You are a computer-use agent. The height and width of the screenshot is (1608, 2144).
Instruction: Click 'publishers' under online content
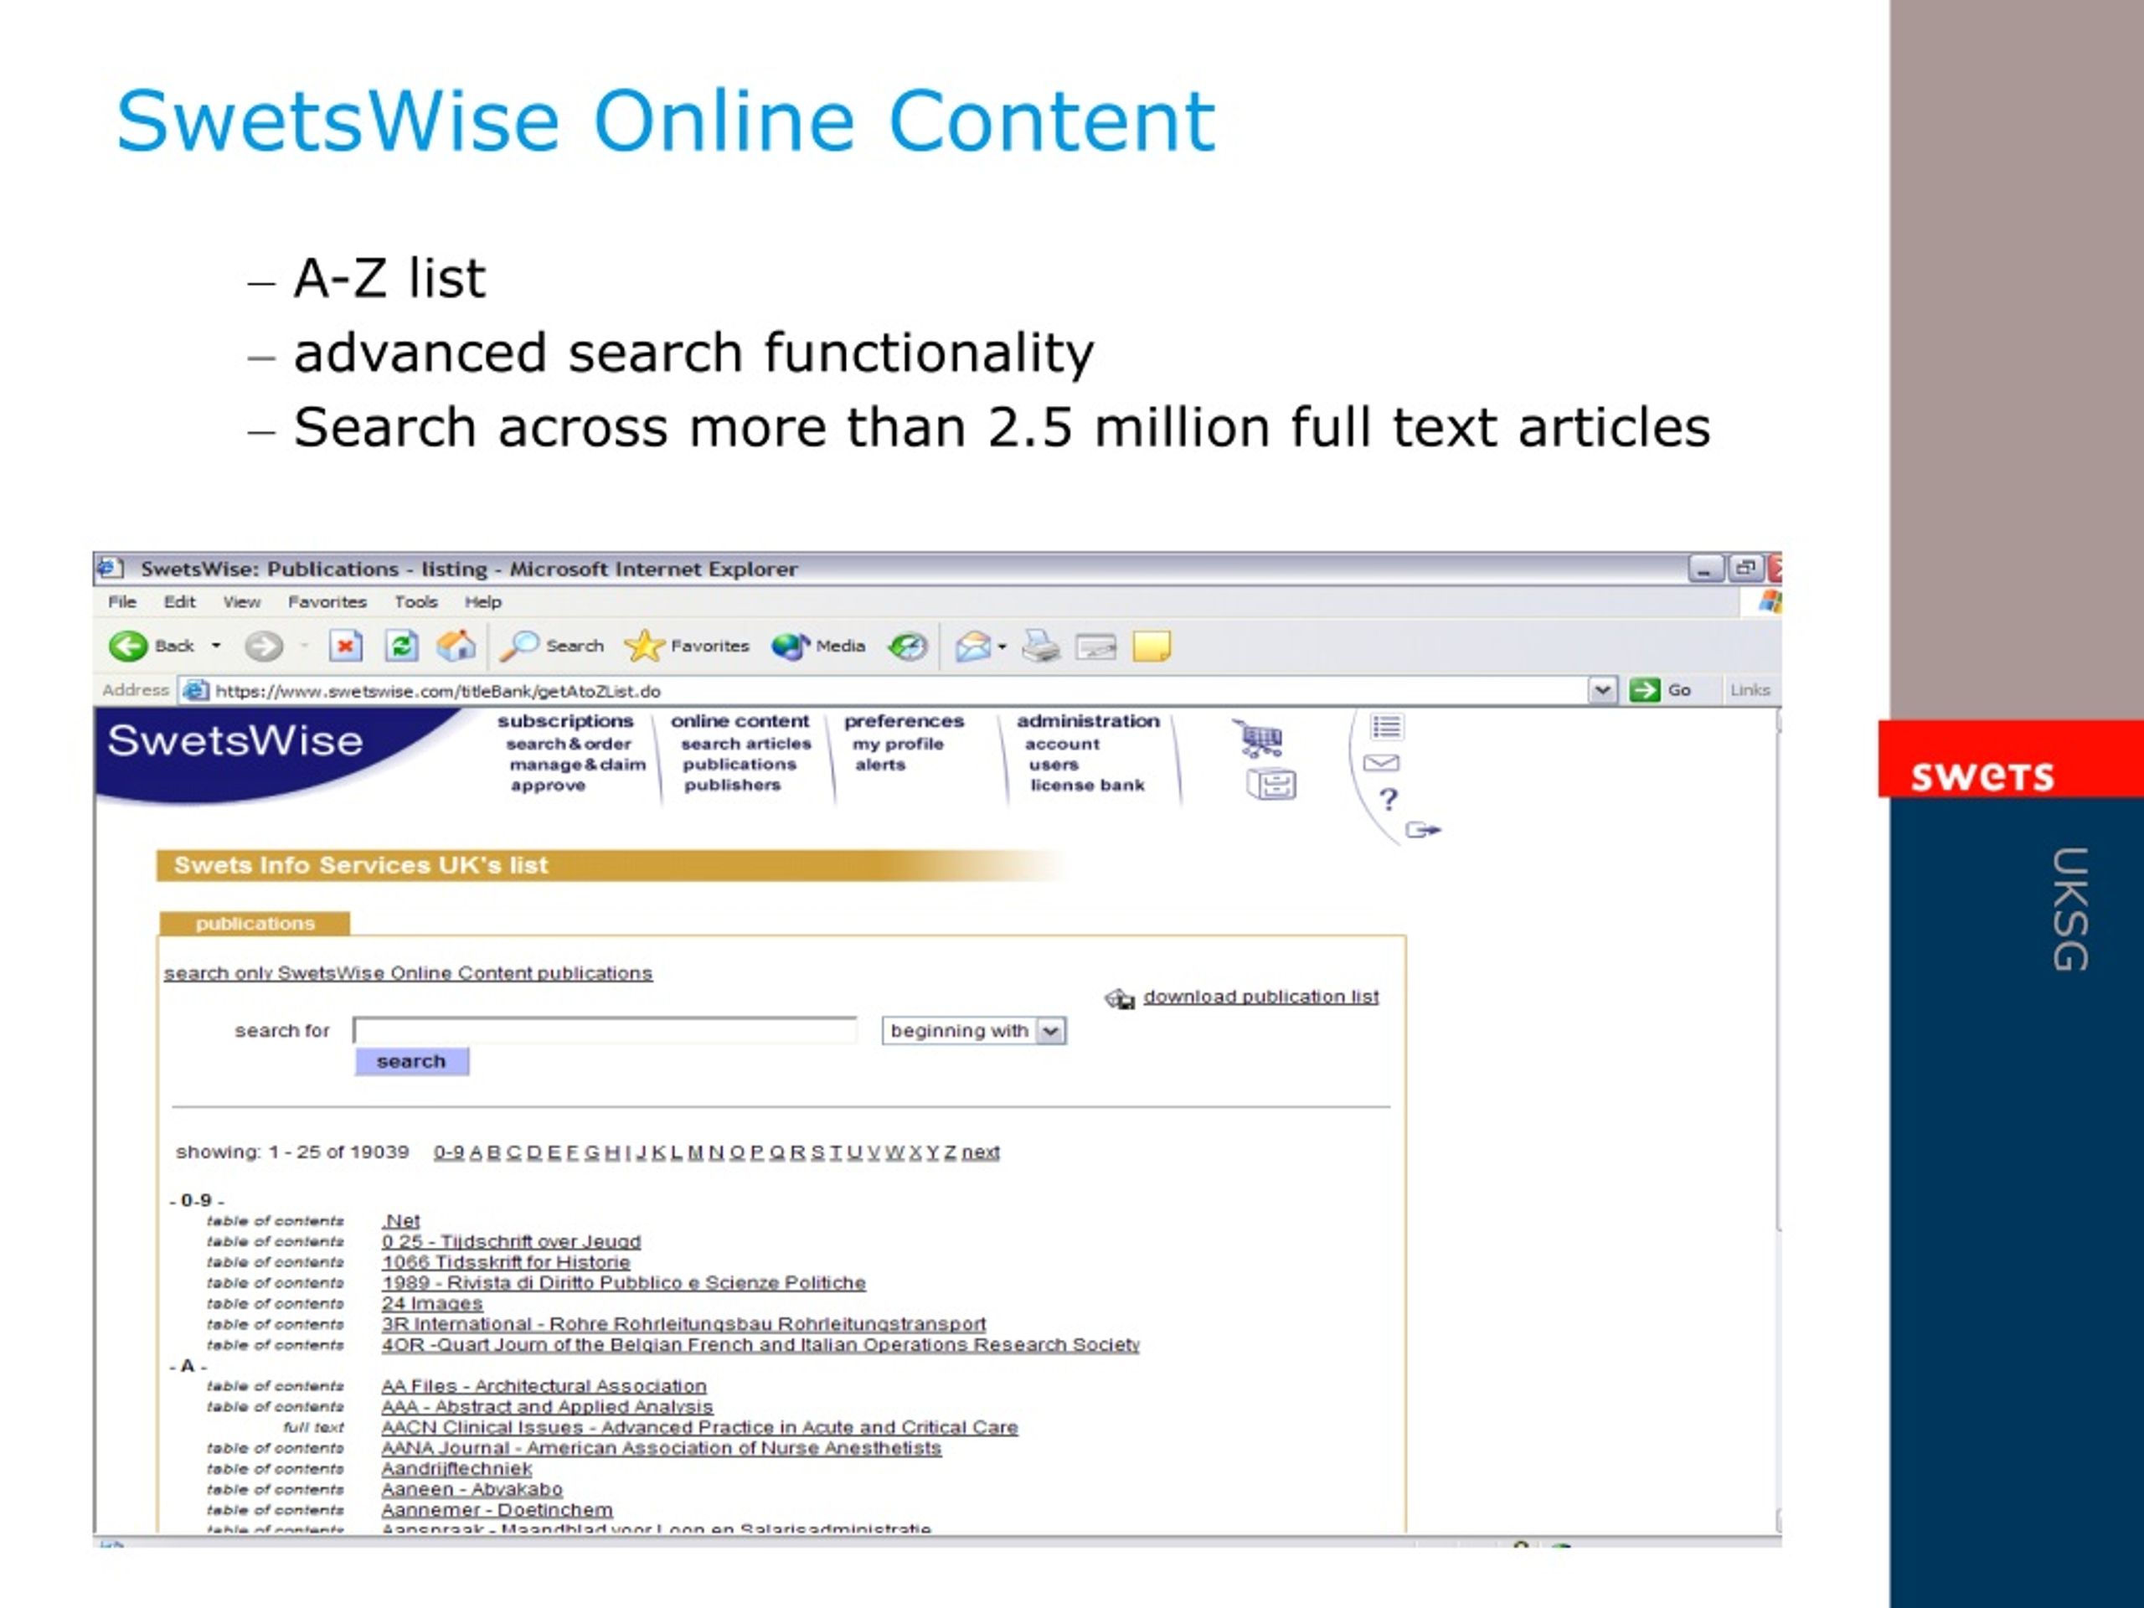click(733, 785)
